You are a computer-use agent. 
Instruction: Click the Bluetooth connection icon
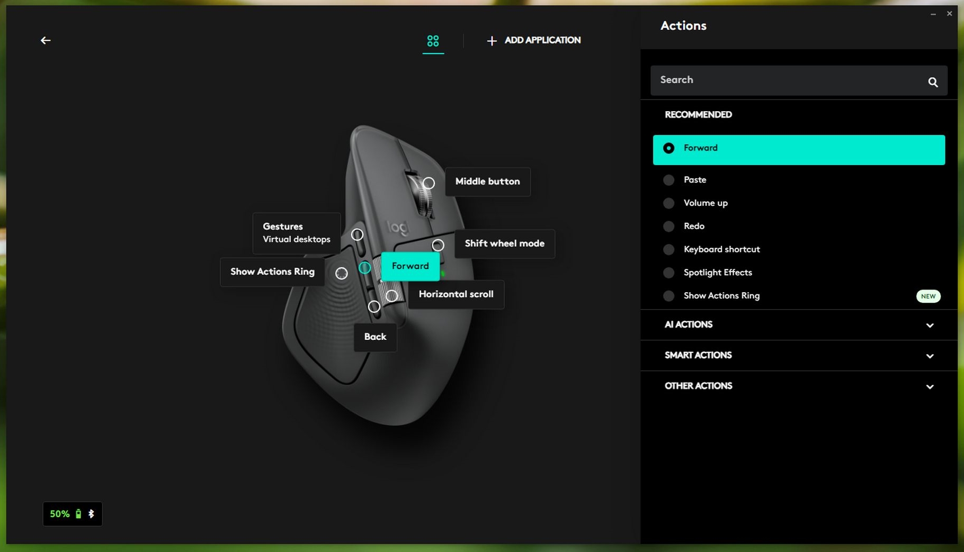pos(91,514)
